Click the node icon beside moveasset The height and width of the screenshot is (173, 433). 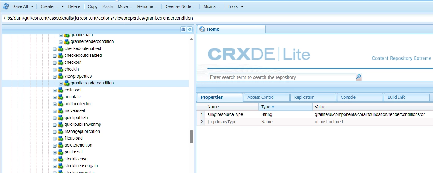60,110
